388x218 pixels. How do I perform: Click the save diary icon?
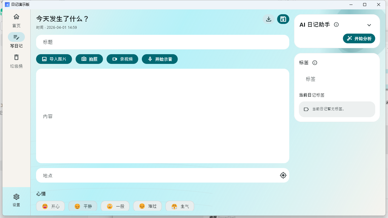tap(283, 19)
